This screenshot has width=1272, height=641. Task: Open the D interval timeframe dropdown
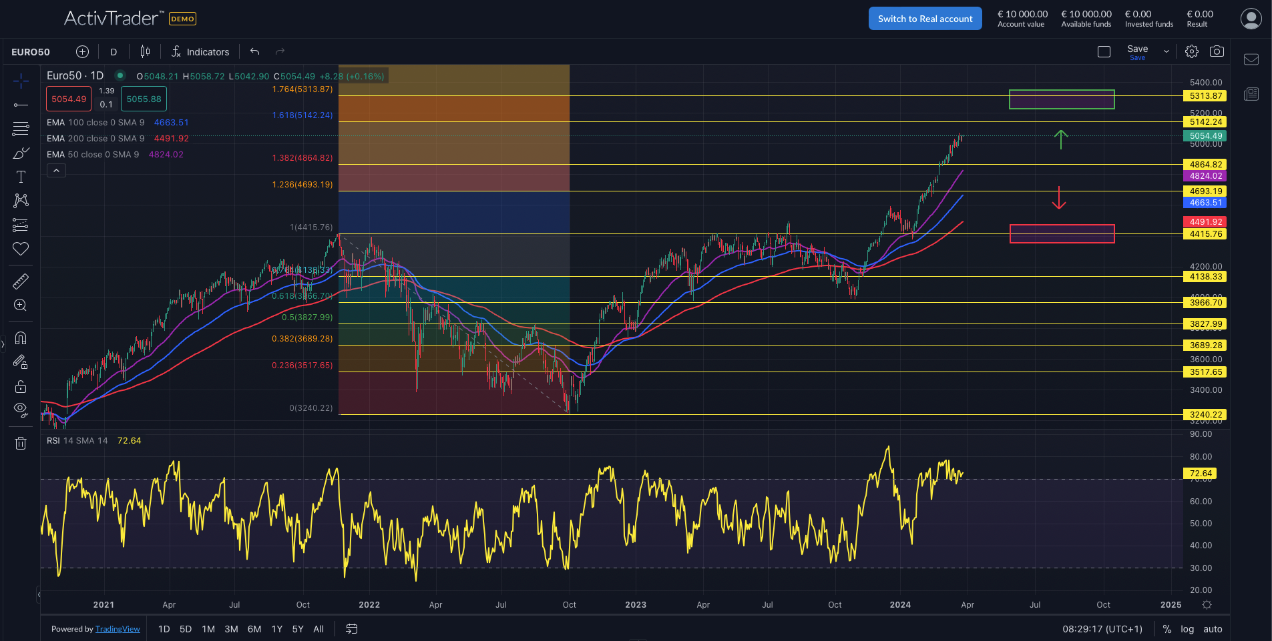click(113, 51)
